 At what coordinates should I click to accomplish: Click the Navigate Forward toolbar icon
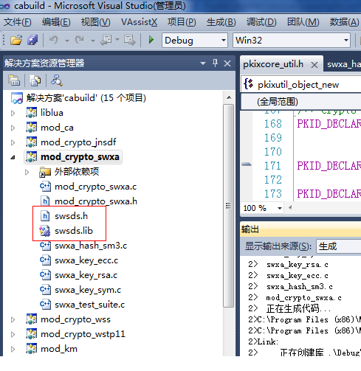[x=130, y=40]
